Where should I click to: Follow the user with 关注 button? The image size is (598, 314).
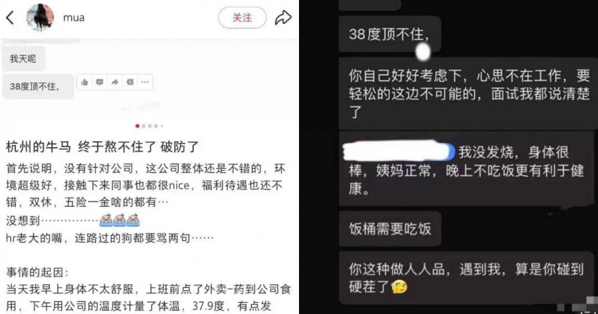[242, 17]
